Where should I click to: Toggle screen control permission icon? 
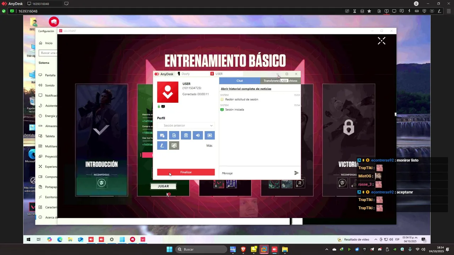point(210,135)
